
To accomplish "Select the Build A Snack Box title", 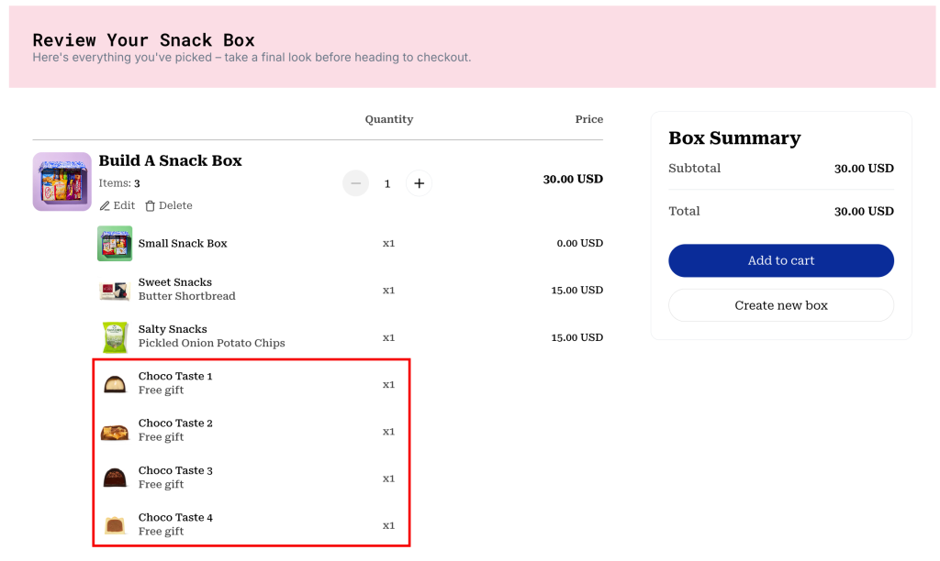I will pos(170,160).
